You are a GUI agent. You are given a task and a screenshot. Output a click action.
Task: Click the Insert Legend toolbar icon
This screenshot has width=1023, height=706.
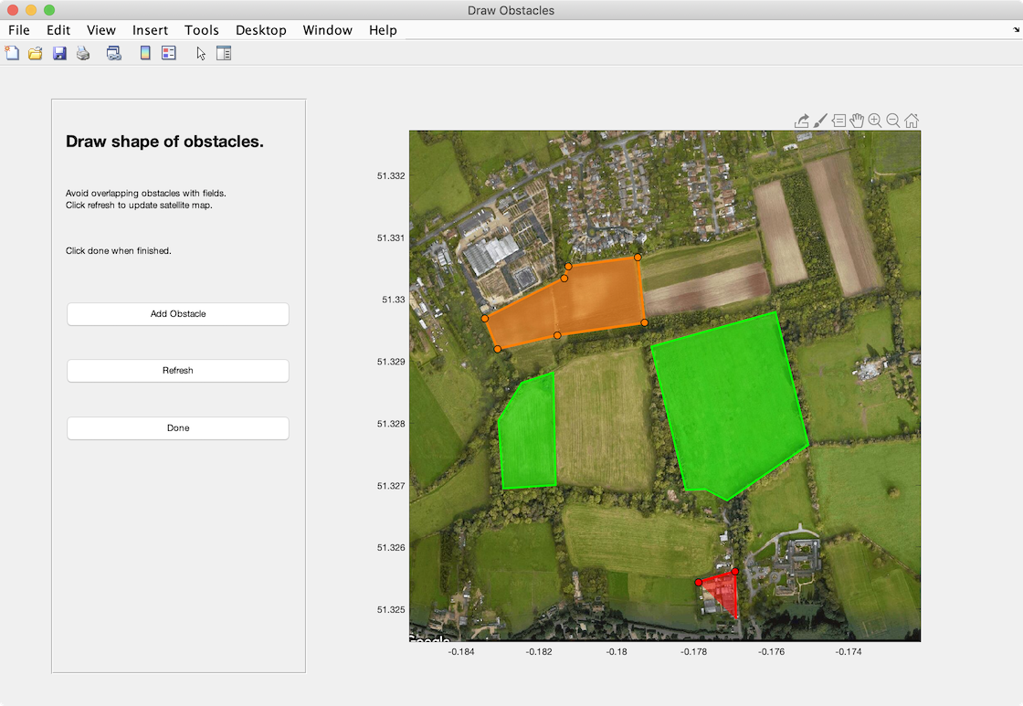tap(169, 54)
